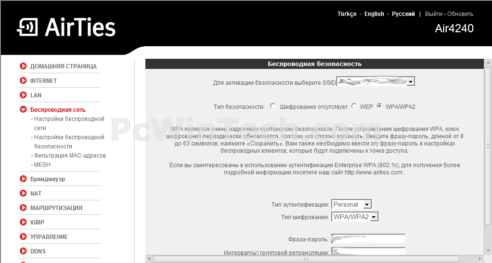The image size is (492, 263).
Task: Open the Тип шифрования WPA/WPA2 dropdown
Action: pyautogui.click(x=355, y=217)
